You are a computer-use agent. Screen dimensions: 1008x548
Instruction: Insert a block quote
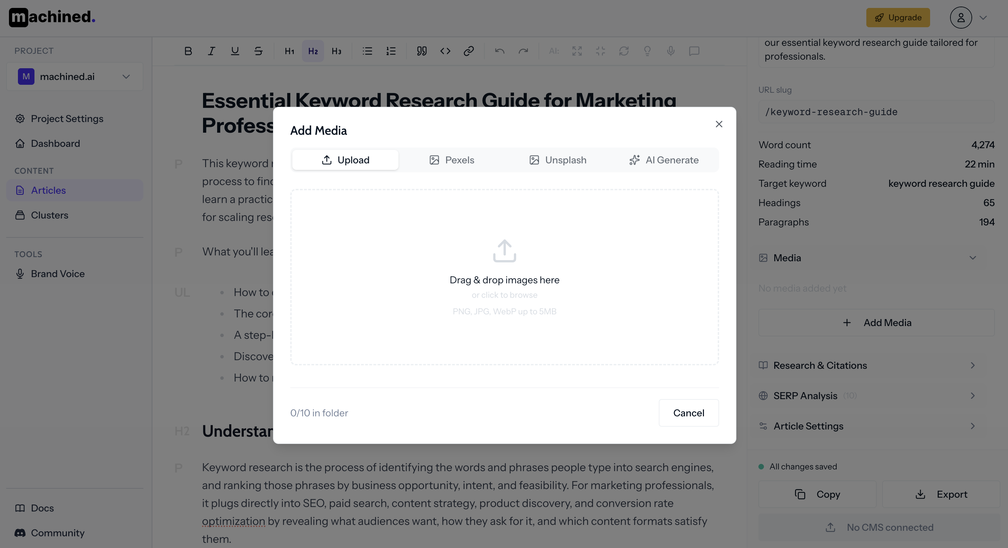421,51
